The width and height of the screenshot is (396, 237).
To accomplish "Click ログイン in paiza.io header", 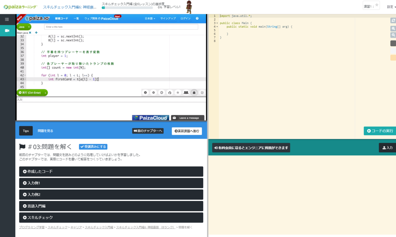I will [x=185, y=18].
